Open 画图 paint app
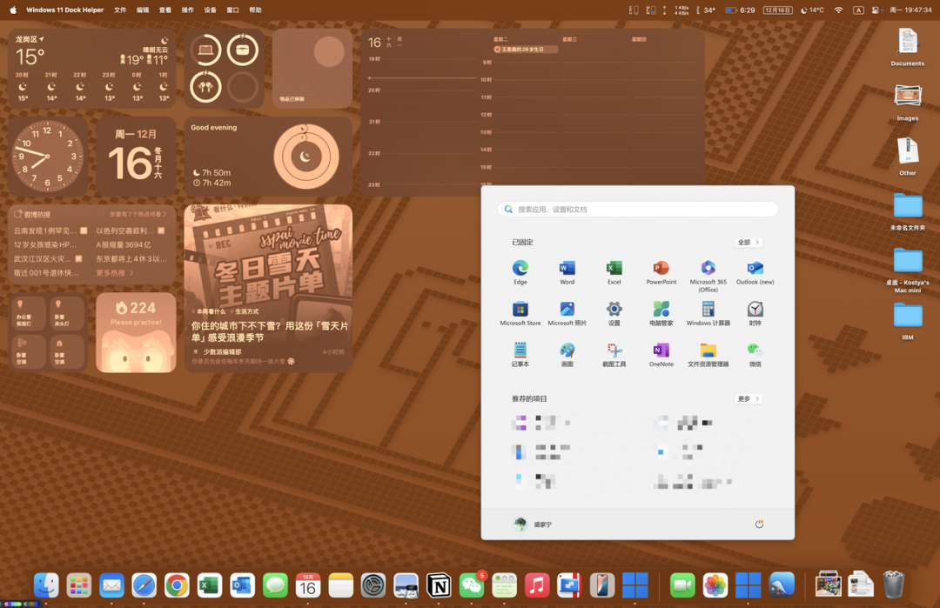 (x=567, y=354)
